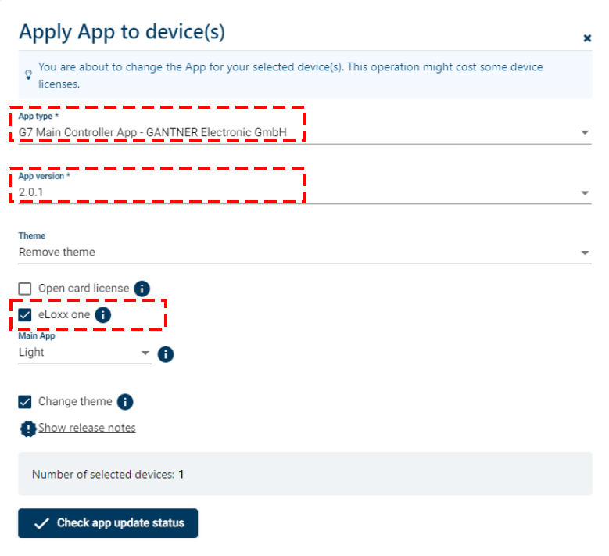609x556 pixels.
Task: Select the 'Number of selected devices' text
Action: (108, 475)
